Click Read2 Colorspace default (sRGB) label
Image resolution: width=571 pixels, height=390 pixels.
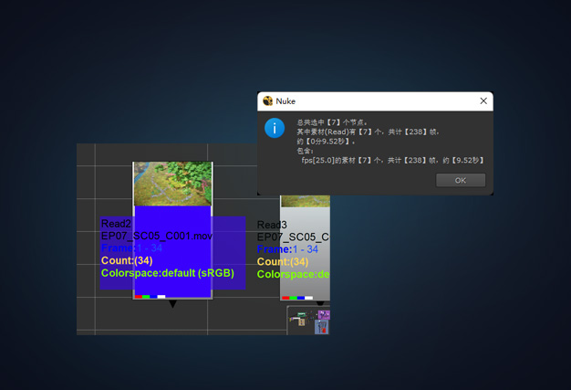coord(167,273)
